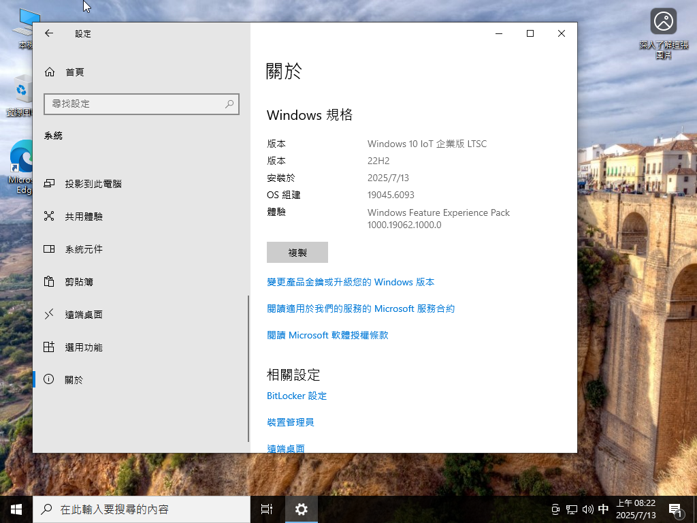The image size is (697, 523).
Task: Open 系統元件 from sidebar
Action: 84,249
